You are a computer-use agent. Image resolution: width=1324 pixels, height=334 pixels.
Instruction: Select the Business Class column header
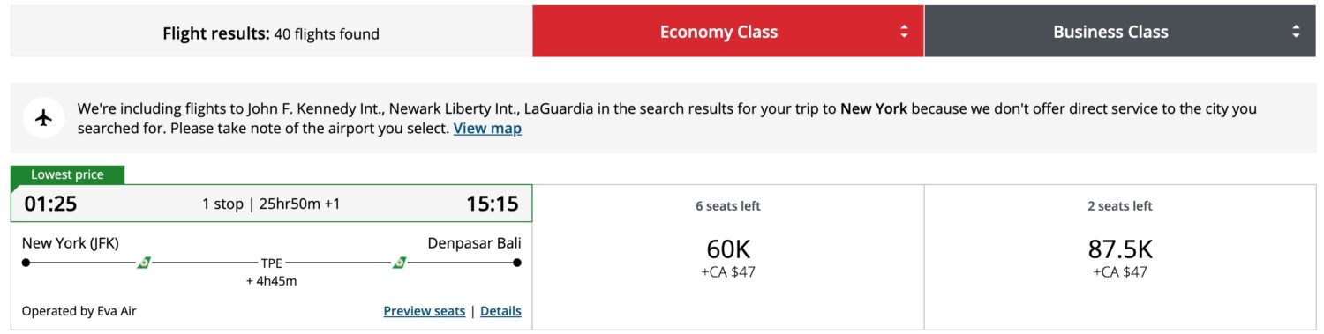(1120, 32)
